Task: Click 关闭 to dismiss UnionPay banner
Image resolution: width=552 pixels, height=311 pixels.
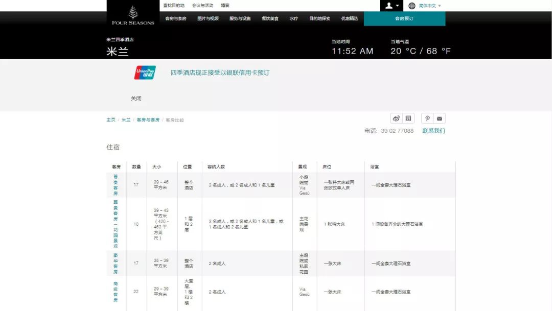Action: [136, 98]
